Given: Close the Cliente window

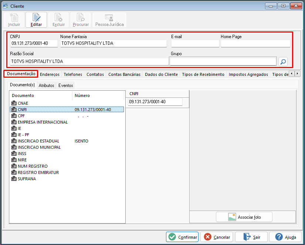Looking at the screenshot, I should [296, 6].
